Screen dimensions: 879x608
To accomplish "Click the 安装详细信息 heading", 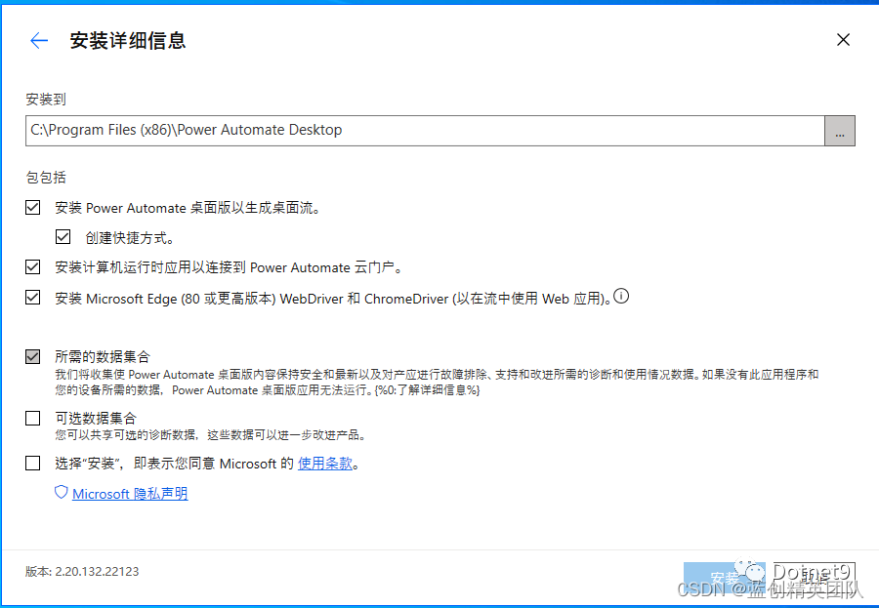I will (128, 40).
